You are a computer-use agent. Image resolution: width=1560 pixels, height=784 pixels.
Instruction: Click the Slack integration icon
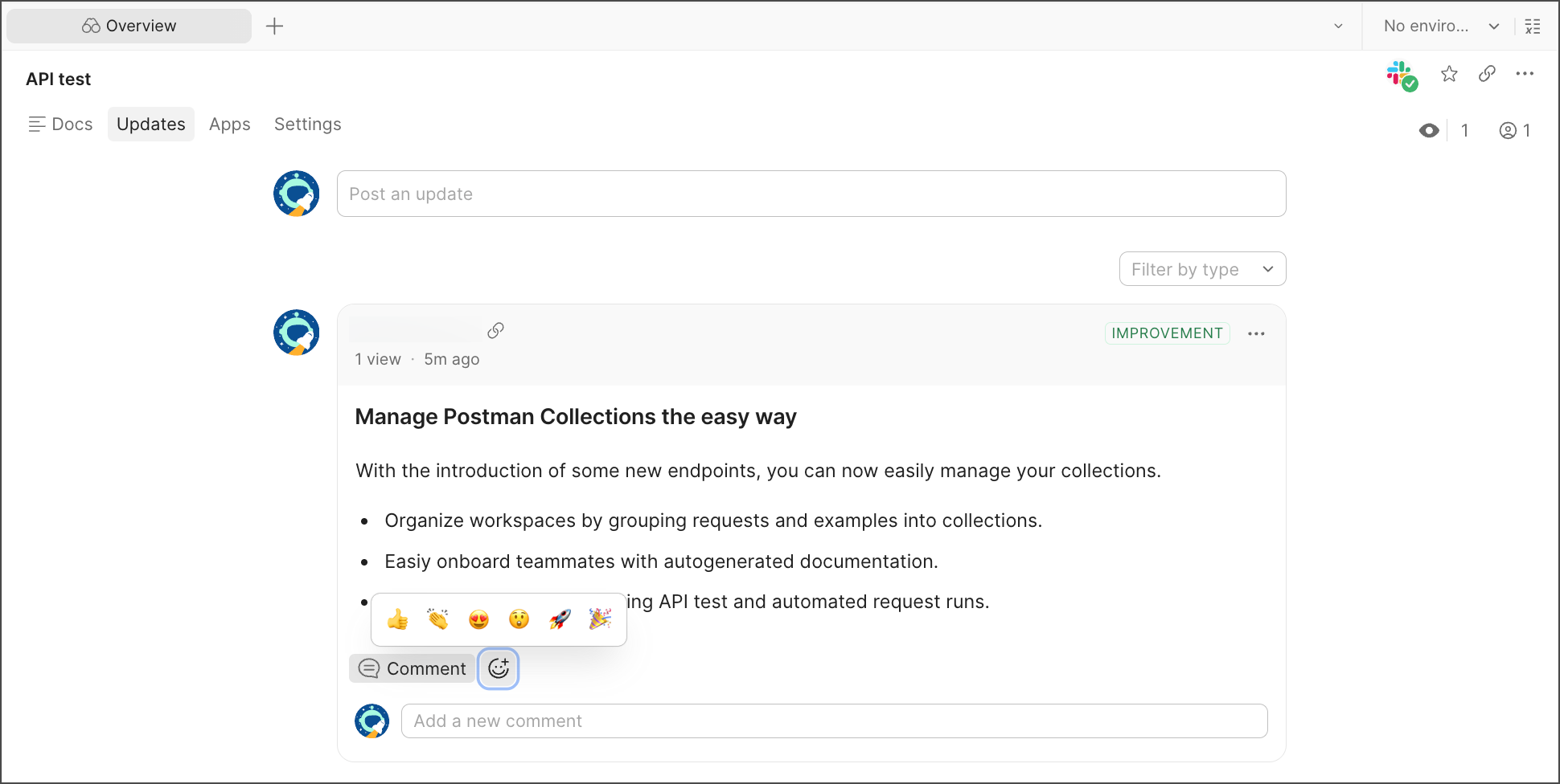[1402, 76]
